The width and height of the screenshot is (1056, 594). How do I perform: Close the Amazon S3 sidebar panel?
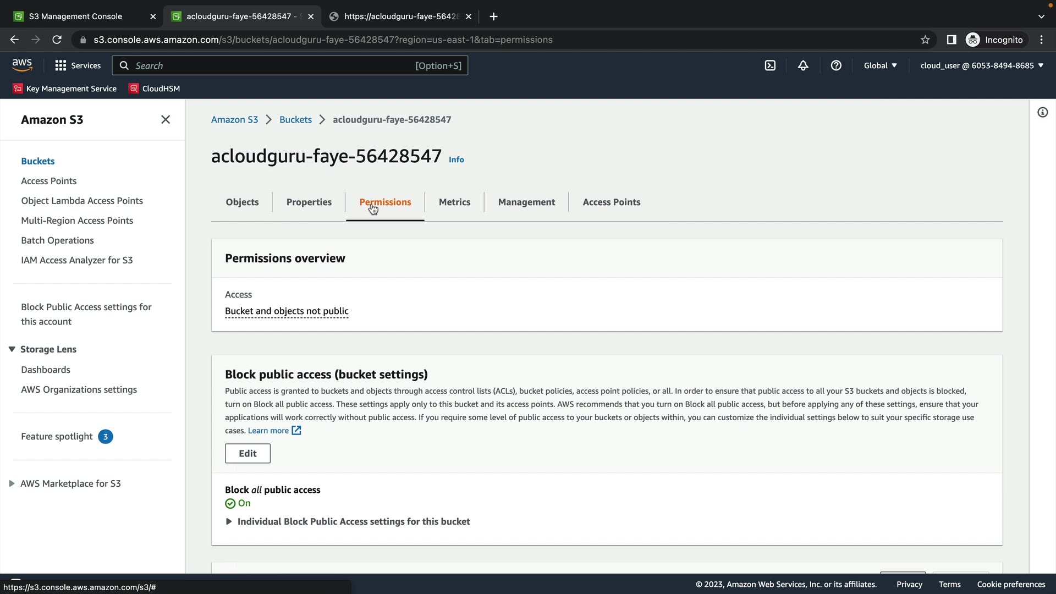coord(166,119)
